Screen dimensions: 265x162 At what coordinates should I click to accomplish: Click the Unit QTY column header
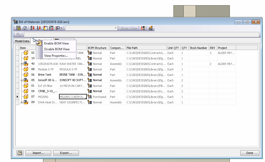(x=174, y=48)
